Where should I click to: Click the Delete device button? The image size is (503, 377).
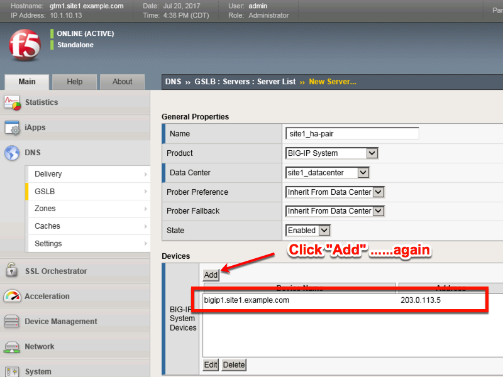tap(234, 365)
